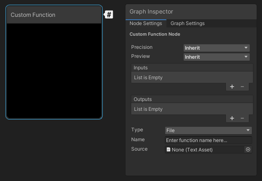Click the Inputs list header

pos(192,68)
